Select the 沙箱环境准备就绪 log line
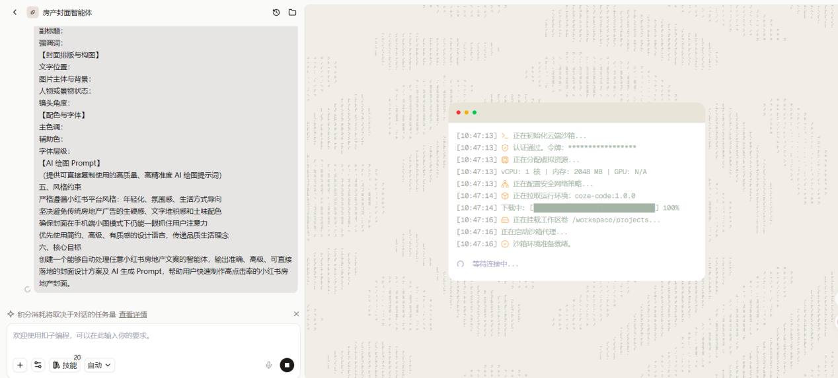Screen dimensions: 838x378 tap(514, 243)
